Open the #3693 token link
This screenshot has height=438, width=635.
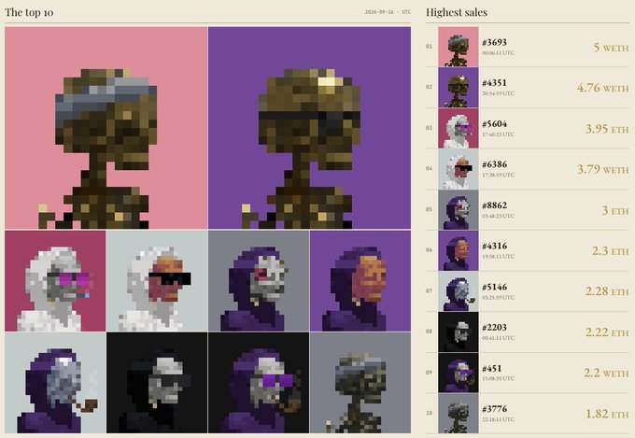tap(495, 43)
